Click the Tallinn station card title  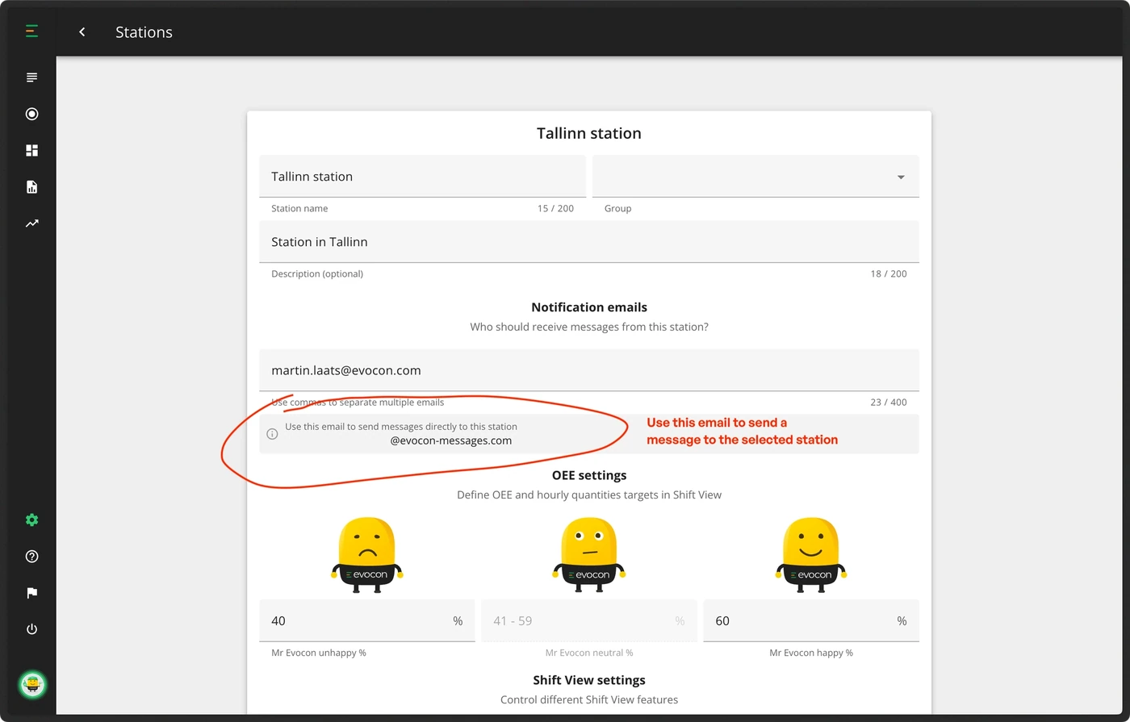(589, 133)
